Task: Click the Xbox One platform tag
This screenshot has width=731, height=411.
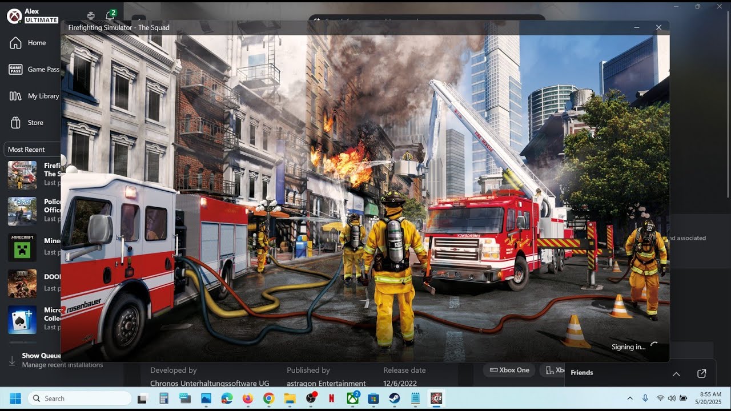Action: coord(509,370)
